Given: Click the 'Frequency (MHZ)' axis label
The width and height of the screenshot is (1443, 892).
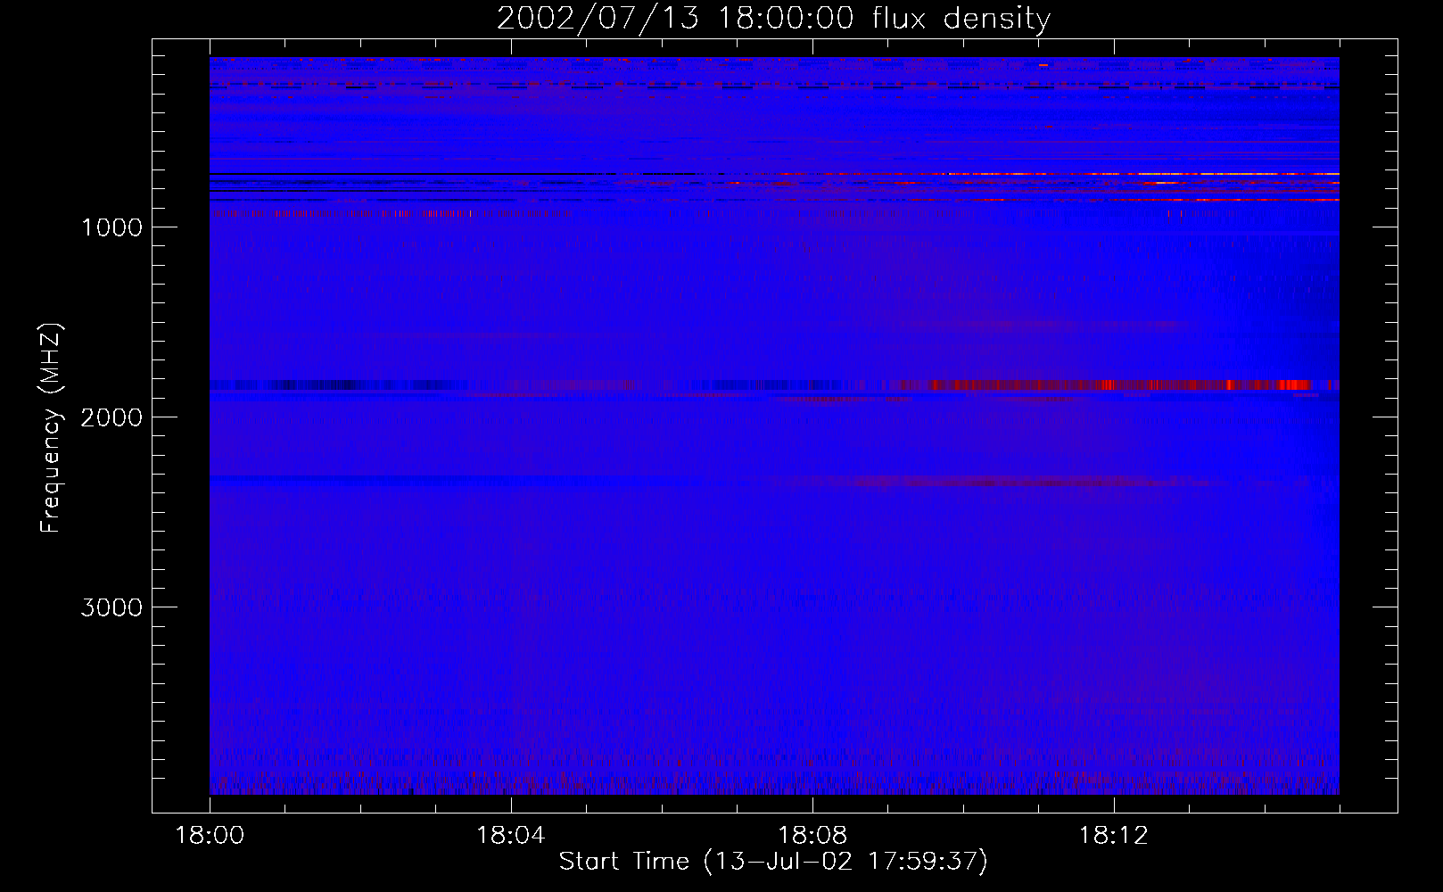Looking at the screenshot, I should pos(51,428).
